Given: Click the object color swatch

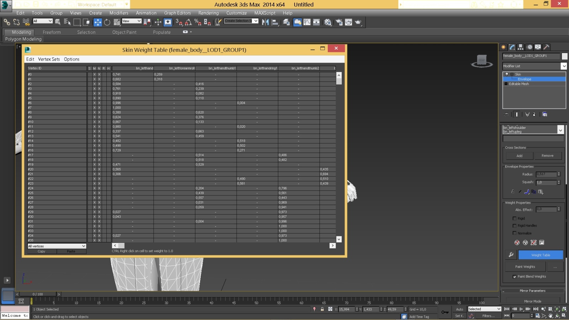Looking at the screenshot, I should [564, 56].
